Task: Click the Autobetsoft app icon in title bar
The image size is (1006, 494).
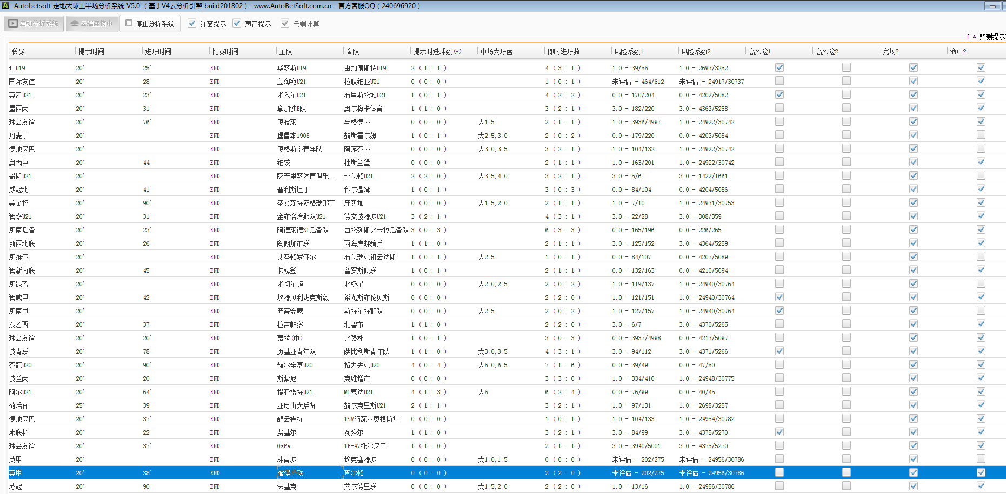Action: coord(5,6)
